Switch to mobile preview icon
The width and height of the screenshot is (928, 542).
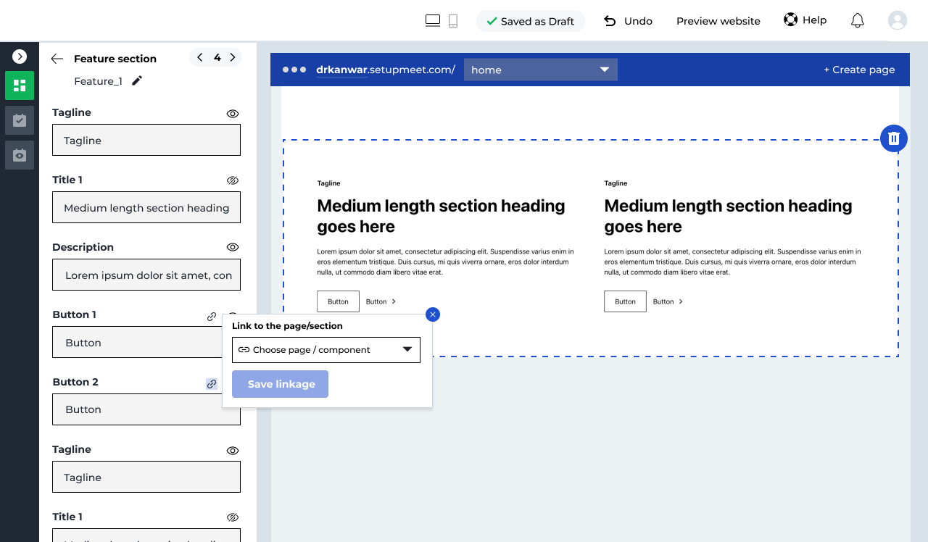click(x=453, y=21)
